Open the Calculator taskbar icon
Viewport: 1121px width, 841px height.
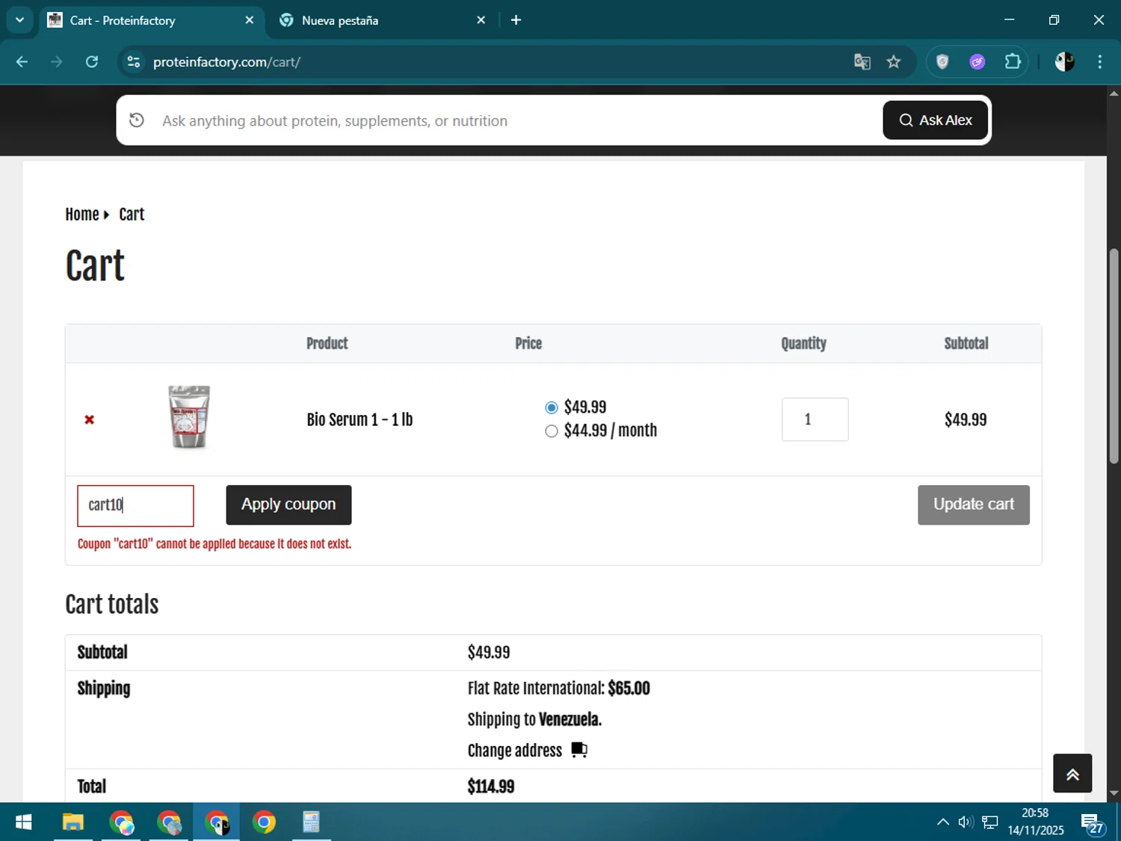click(x=311, y=822)
